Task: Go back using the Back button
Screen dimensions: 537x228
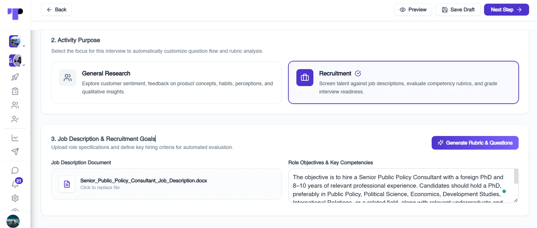Action: click(x=56, y=10)
